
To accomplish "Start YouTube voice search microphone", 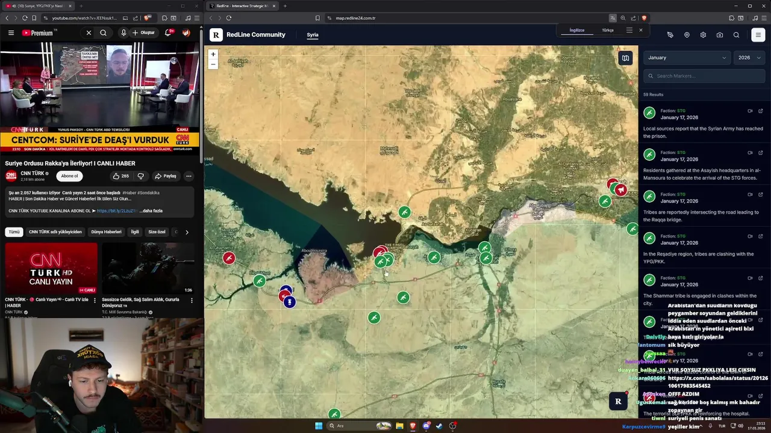I will (x=123, y=32).
